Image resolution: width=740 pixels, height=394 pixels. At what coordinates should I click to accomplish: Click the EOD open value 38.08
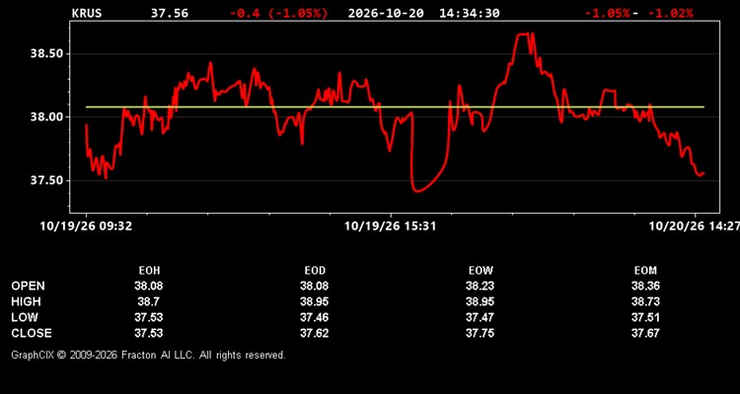tap(315, 286)
